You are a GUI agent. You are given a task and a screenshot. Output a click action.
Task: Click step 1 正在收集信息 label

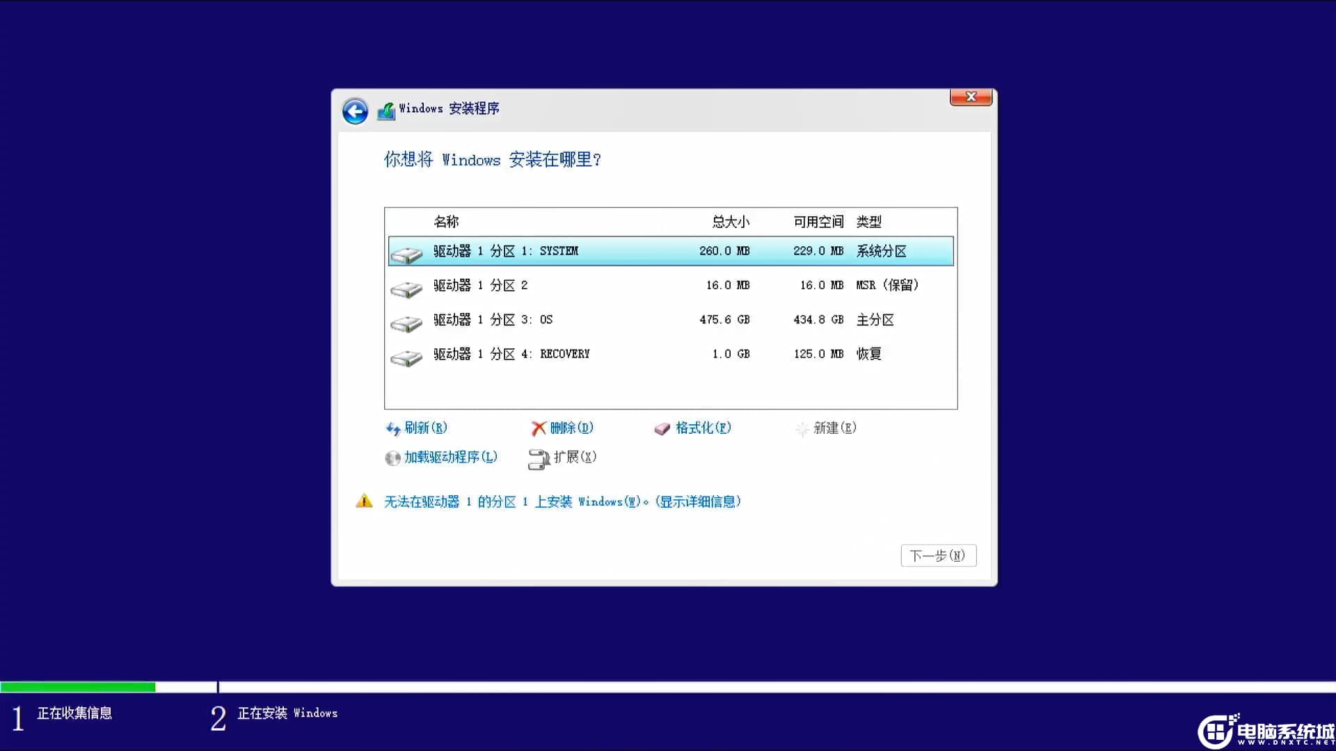click(x=74, y=713)
